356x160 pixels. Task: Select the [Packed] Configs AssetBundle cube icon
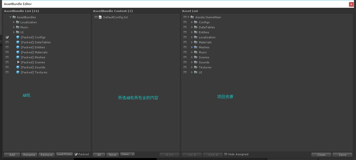point(18,37)
